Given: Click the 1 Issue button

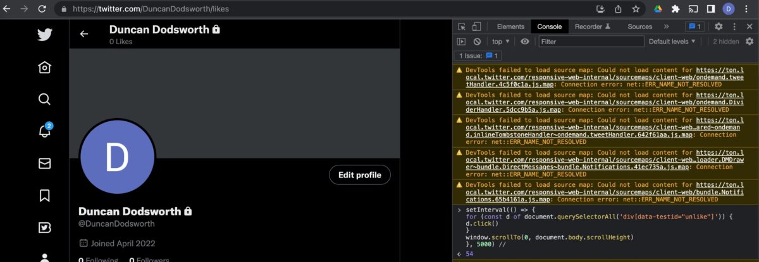Looking at the screenshot, I should pyautogui.click(x=479, y=56).
